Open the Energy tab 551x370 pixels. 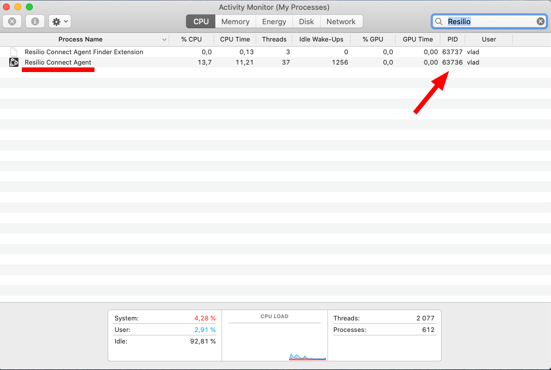(274, 21)
